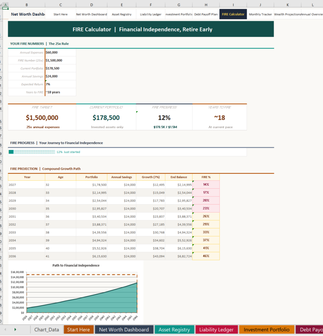Select Years to FIRE ~18 years cell
The image size is (323, 336).
click(60, 92)
